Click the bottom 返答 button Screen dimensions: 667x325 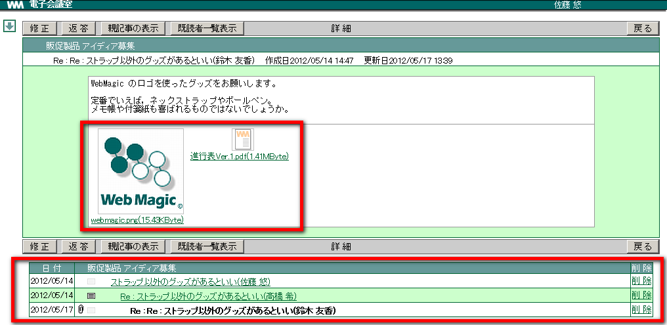pyautogui.click(x=78, y=246)
